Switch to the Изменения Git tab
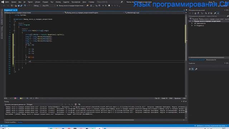 coord(211,60)
